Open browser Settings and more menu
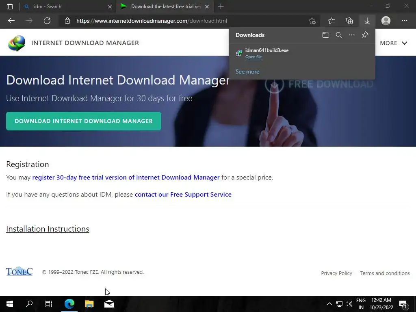416x312 pixels. click(404, 21)
